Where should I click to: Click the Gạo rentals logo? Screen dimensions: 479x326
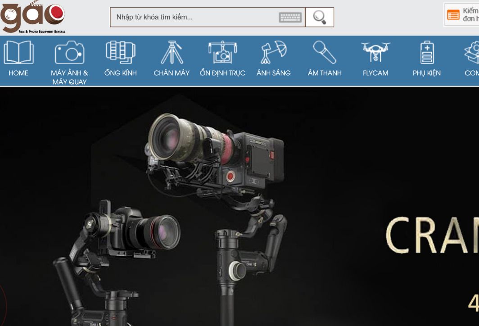pos(33,17)
